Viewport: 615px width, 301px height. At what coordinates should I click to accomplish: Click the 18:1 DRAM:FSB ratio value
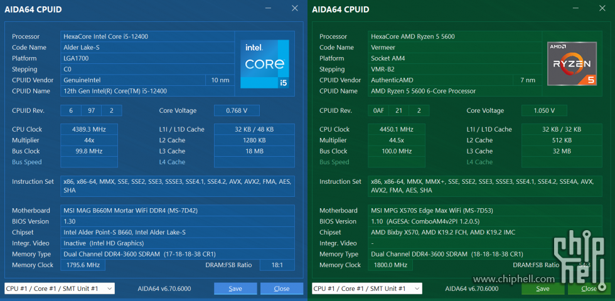[277, 265]
